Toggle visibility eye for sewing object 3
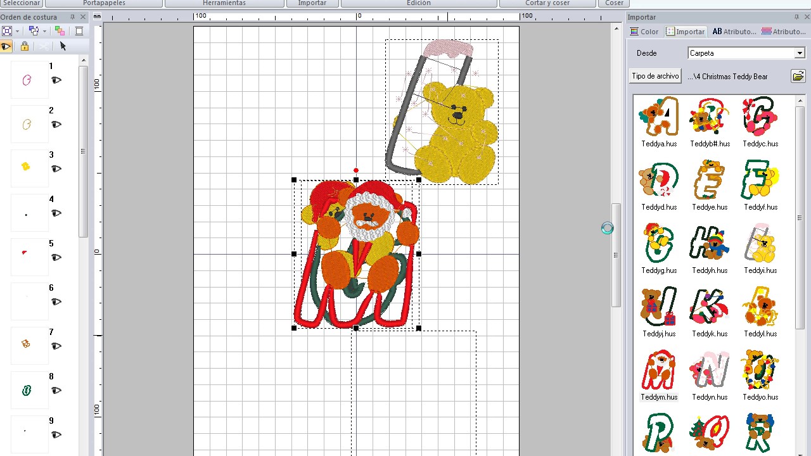This screenshot has width=811, height=456. pos(56,169)
